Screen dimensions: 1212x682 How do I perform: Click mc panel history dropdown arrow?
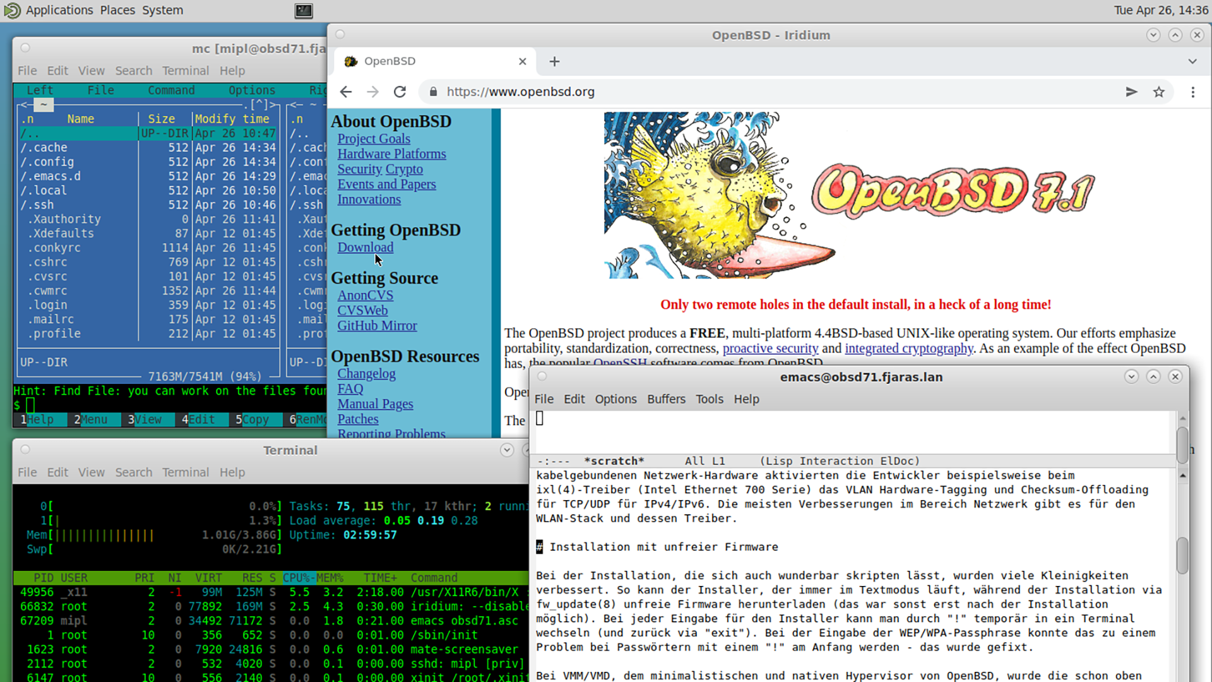click(259, 105)
